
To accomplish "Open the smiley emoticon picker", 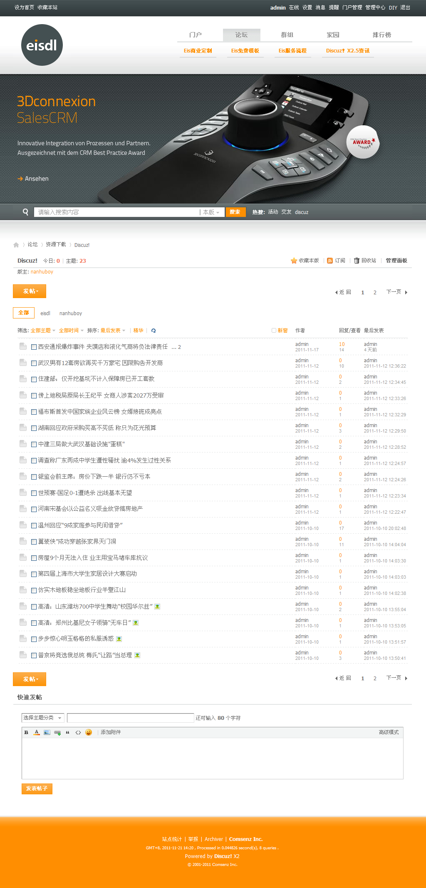I will point(89,732).
